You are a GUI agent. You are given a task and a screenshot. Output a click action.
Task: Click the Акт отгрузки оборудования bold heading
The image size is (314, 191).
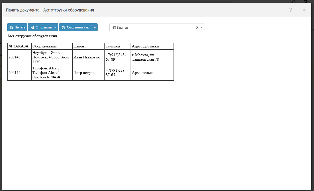point(32,36)
